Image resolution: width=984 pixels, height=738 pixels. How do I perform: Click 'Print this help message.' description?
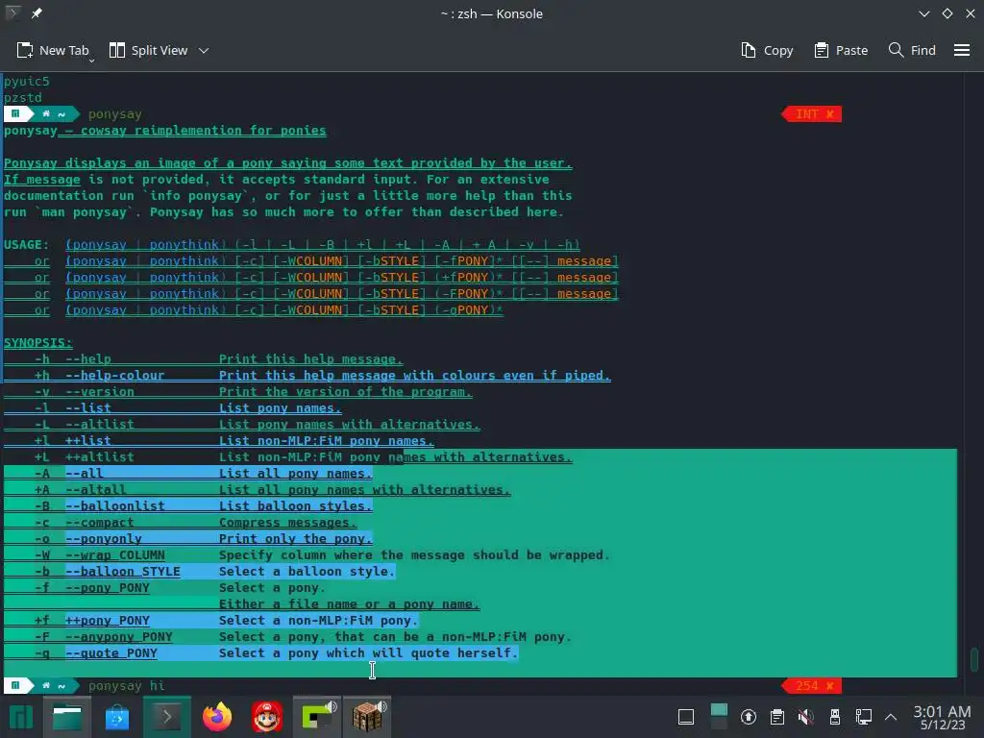pyautogui.click(x=310, y=359)
